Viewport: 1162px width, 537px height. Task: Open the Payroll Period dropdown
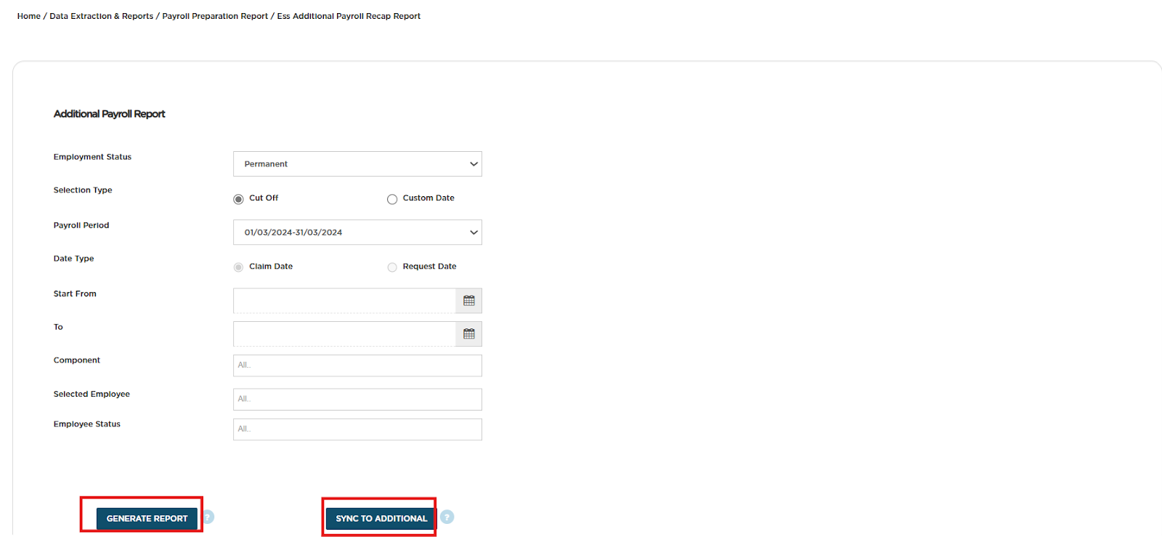357,233
